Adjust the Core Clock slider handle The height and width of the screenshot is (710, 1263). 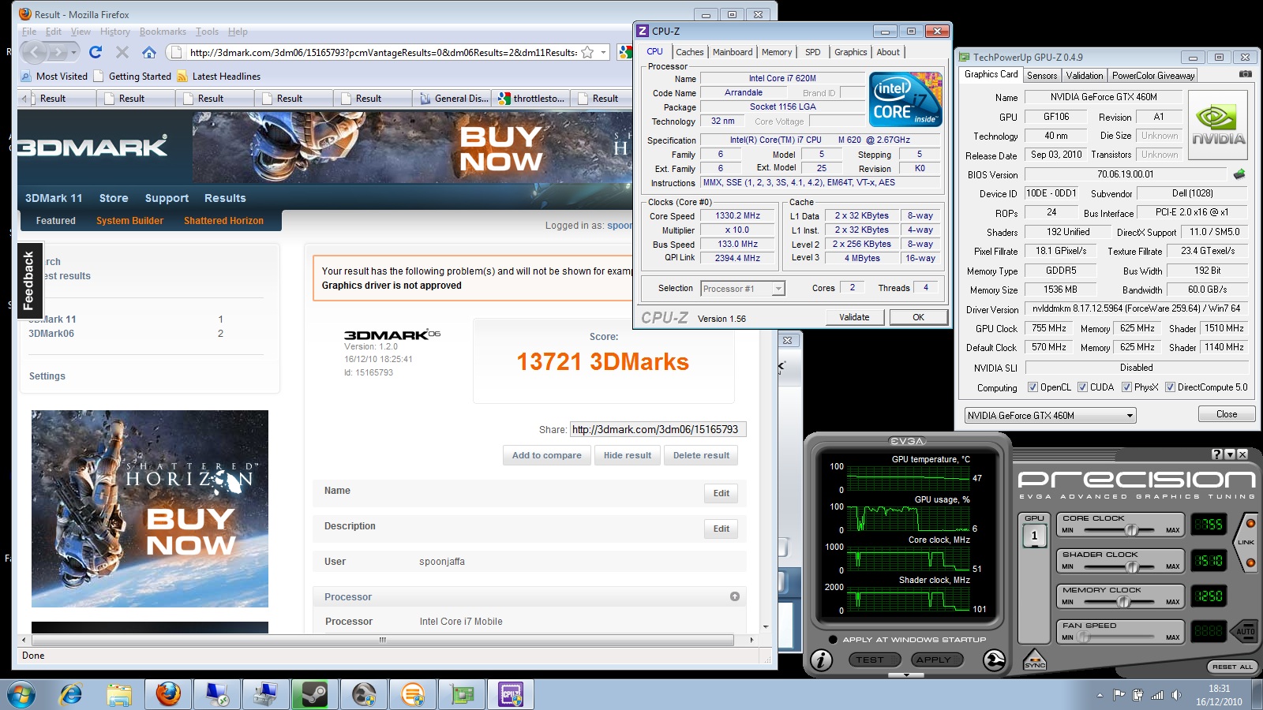pos(1131,530)
